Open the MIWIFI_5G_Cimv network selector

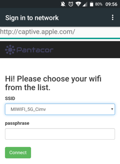(60, 109)
